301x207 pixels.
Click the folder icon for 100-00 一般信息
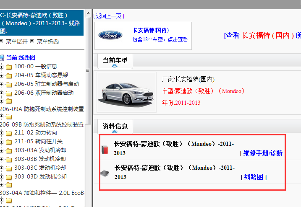point(9,67)
